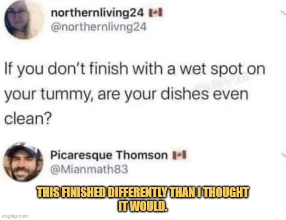Click the caption line "THIS FINISHED DIFFERENTLY THAN I THOUGHT"

pyautogui.click(x=143, y=192)
